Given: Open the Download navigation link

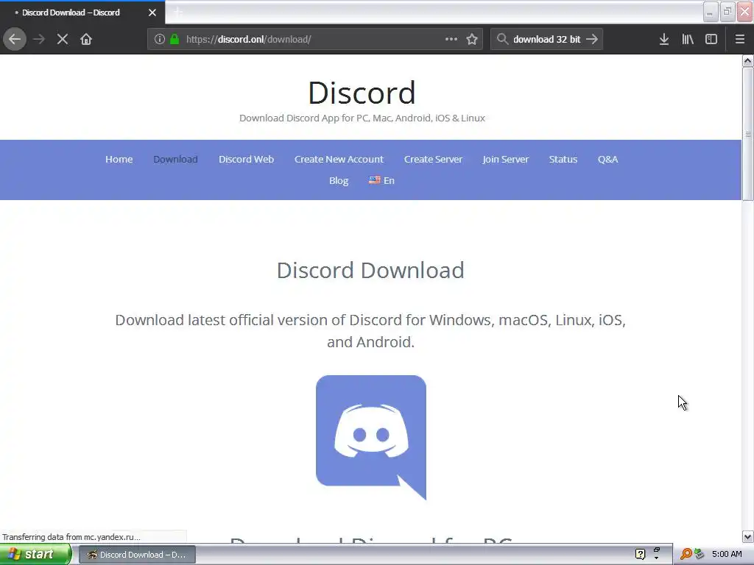Looking at the screenshot, I should 175,159.
